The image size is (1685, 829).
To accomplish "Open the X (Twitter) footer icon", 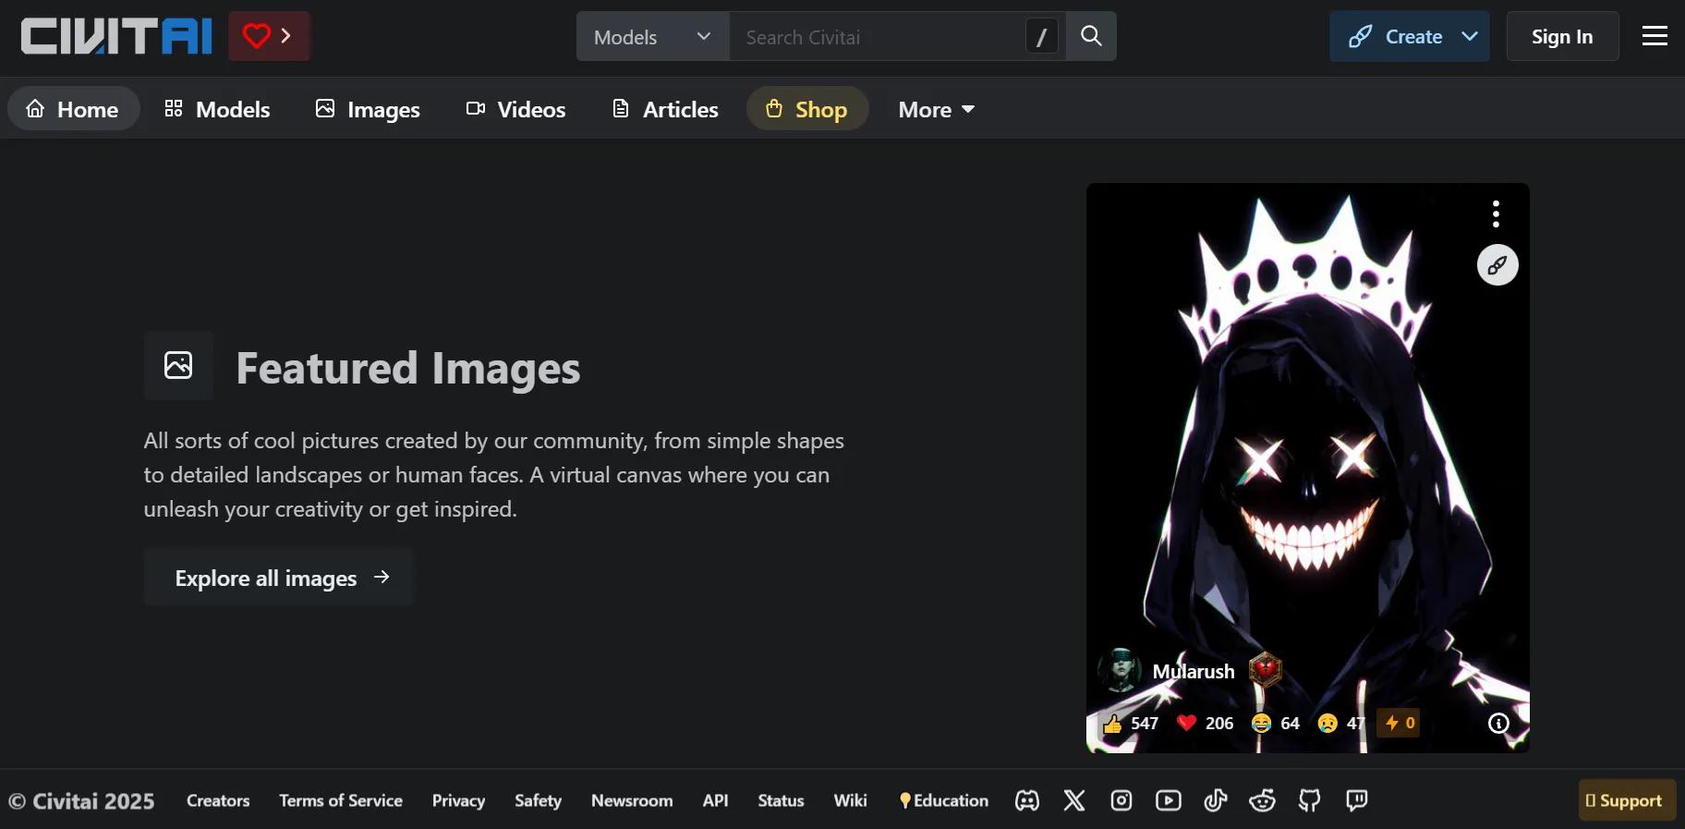I will [x=1073, y=800].
